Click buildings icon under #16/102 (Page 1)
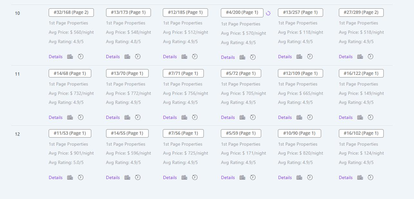 coord(360,177)
